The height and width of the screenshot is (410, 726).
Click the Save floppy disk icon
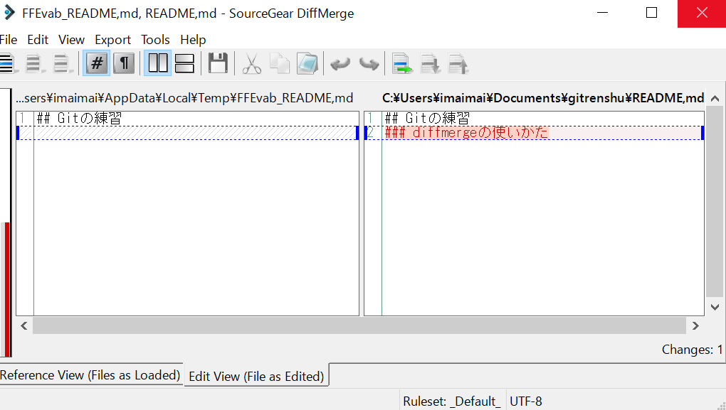[x=218, y=63]
